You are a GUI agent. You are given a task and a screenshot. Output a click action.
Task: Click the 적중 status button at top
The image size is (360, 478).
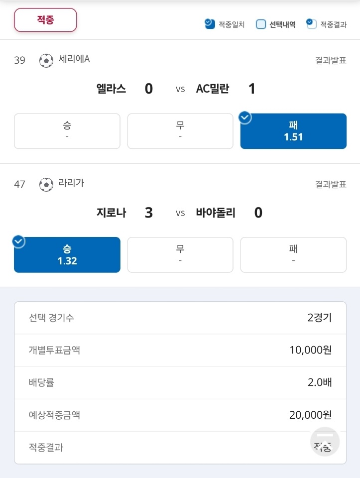45,20
